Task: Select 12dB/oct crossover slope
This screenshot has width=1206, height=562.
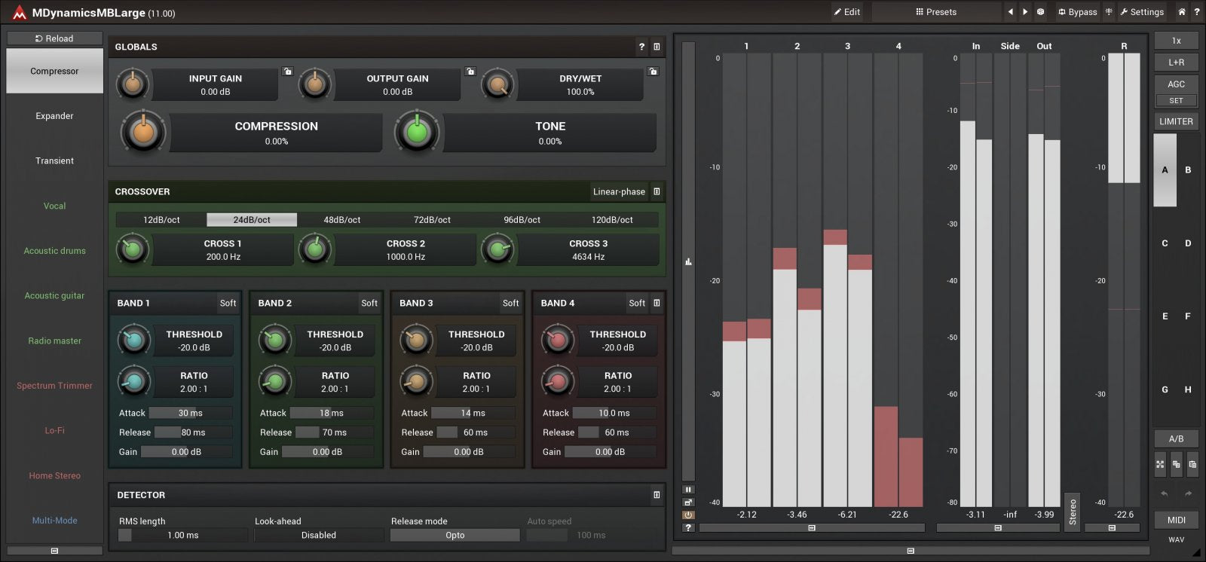Action: tap(161, 220)
